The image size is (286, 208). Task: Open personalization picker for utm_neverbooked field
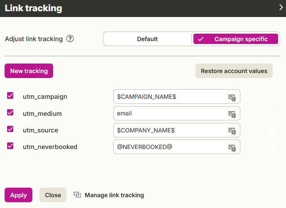tap(232, 148)
